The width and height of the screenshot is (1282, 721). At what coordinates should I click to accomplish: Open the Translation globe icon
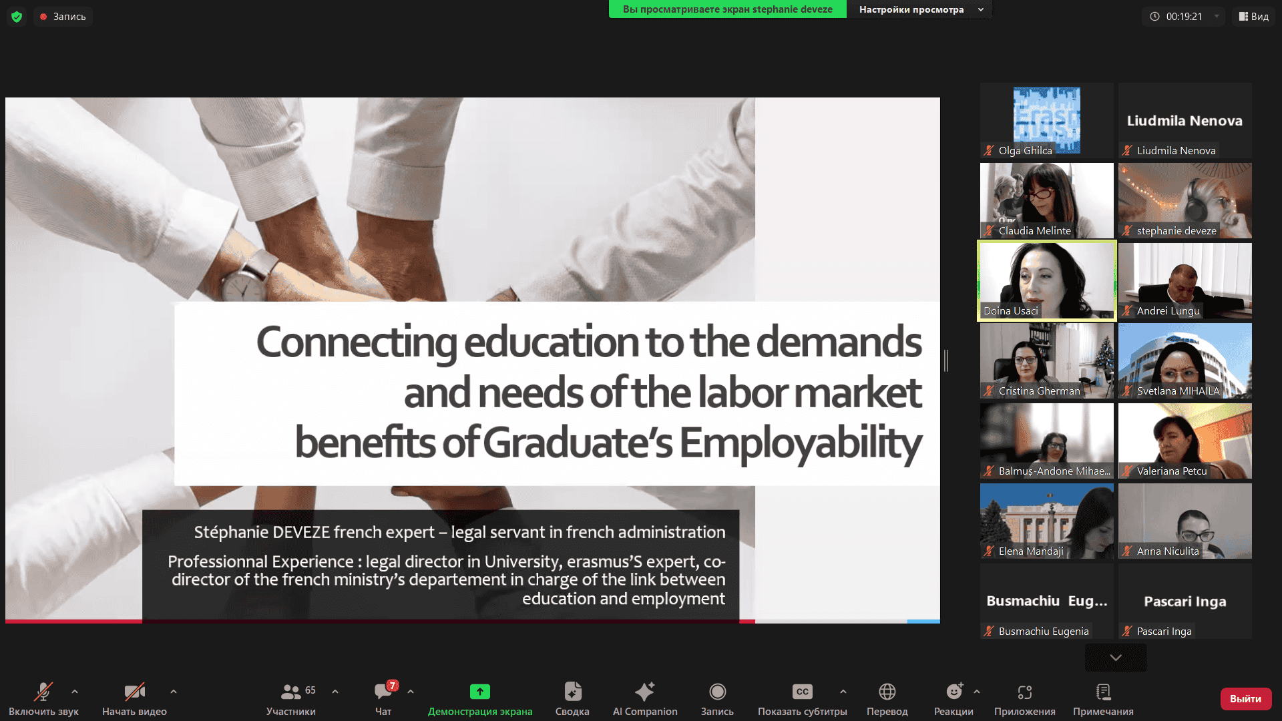coord(887,692)
